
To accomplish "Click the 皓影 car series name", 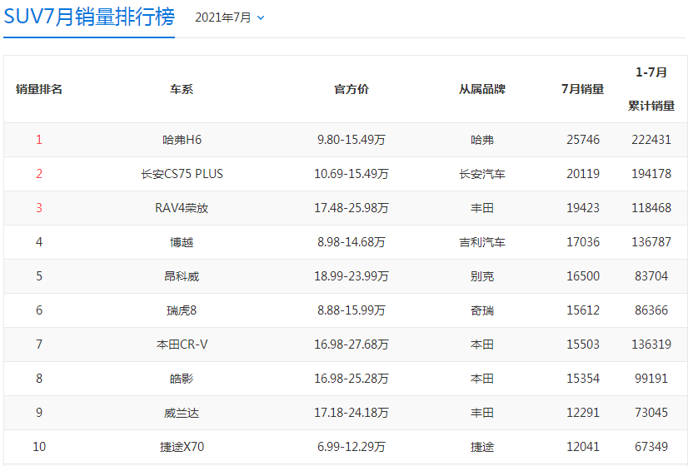I will [x=182, y=379].
